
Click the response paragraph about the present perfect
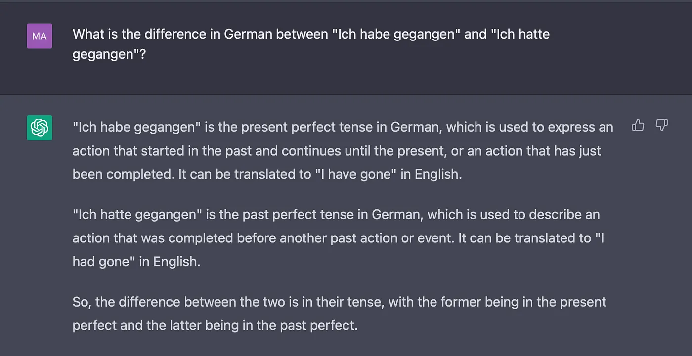[x=343, y=151]
